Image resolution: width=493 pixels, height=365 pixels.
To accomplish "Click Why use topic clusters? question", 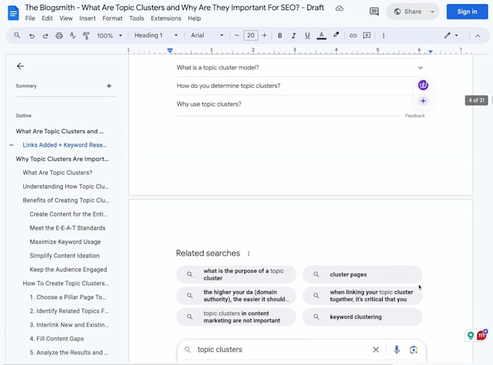I will pyautogui.click(x=209, y=104).
